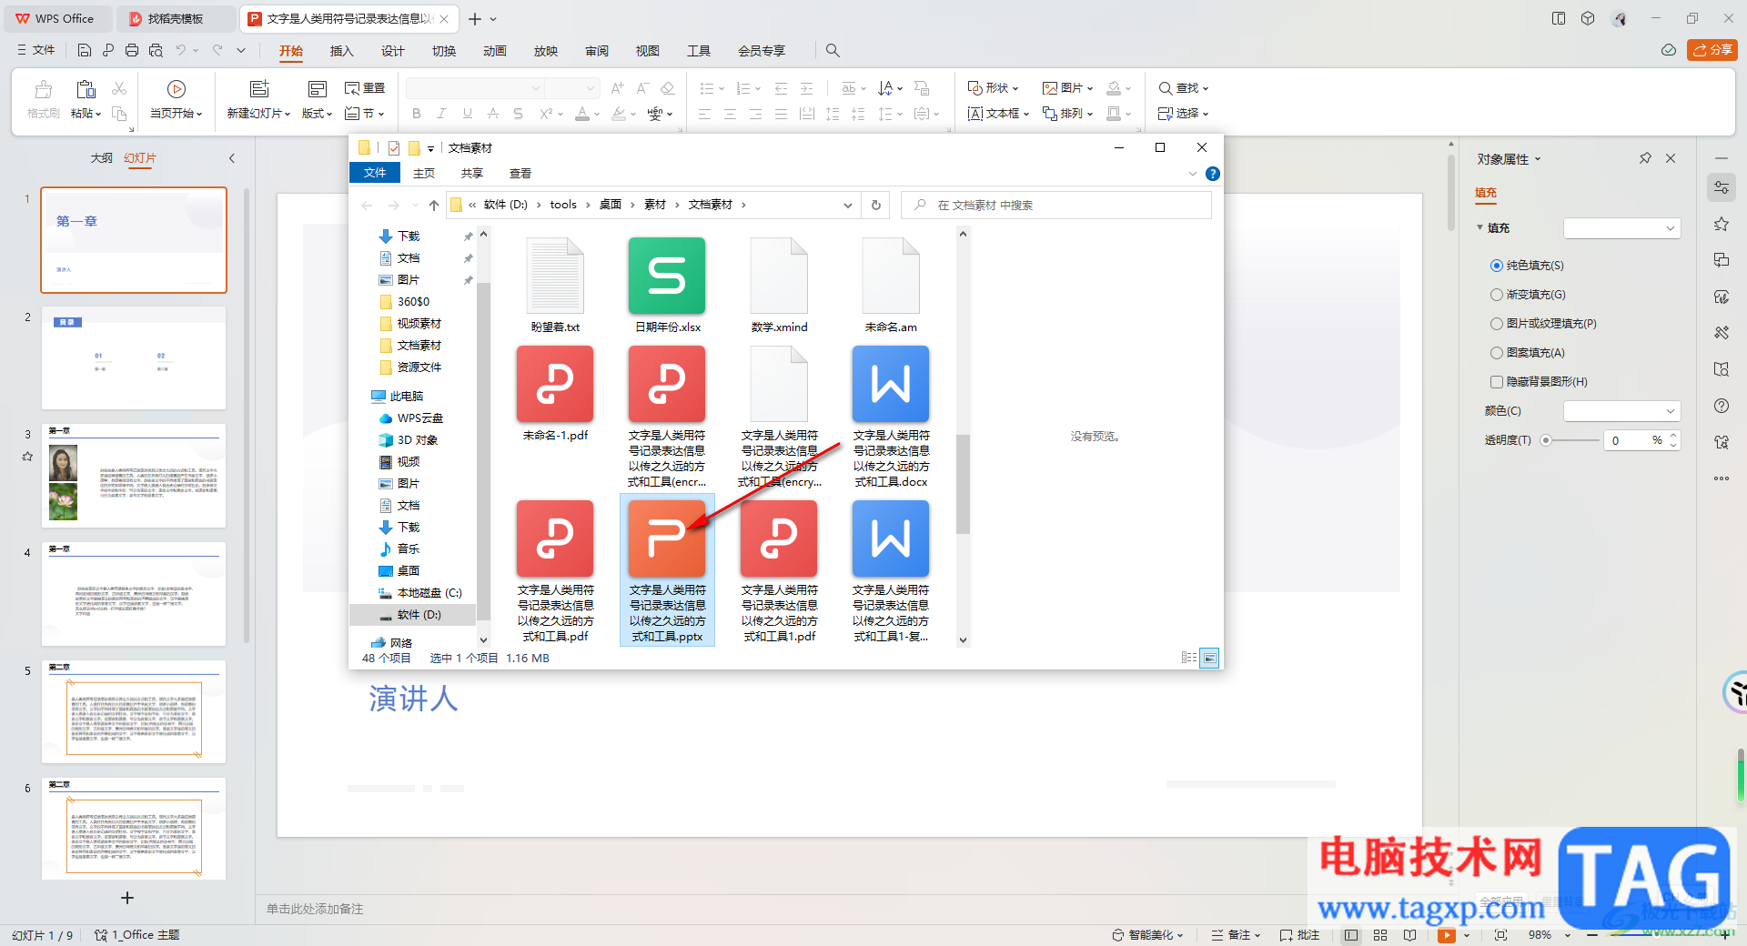Enable the 隐藏背景图形(H) checkbox
The image size is (1747, 946).
1497,382
